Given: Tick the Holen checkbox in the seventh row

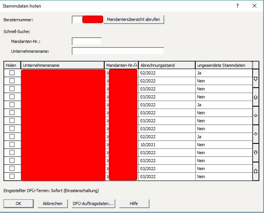Looking at the screenshot, I should point(12,121).
